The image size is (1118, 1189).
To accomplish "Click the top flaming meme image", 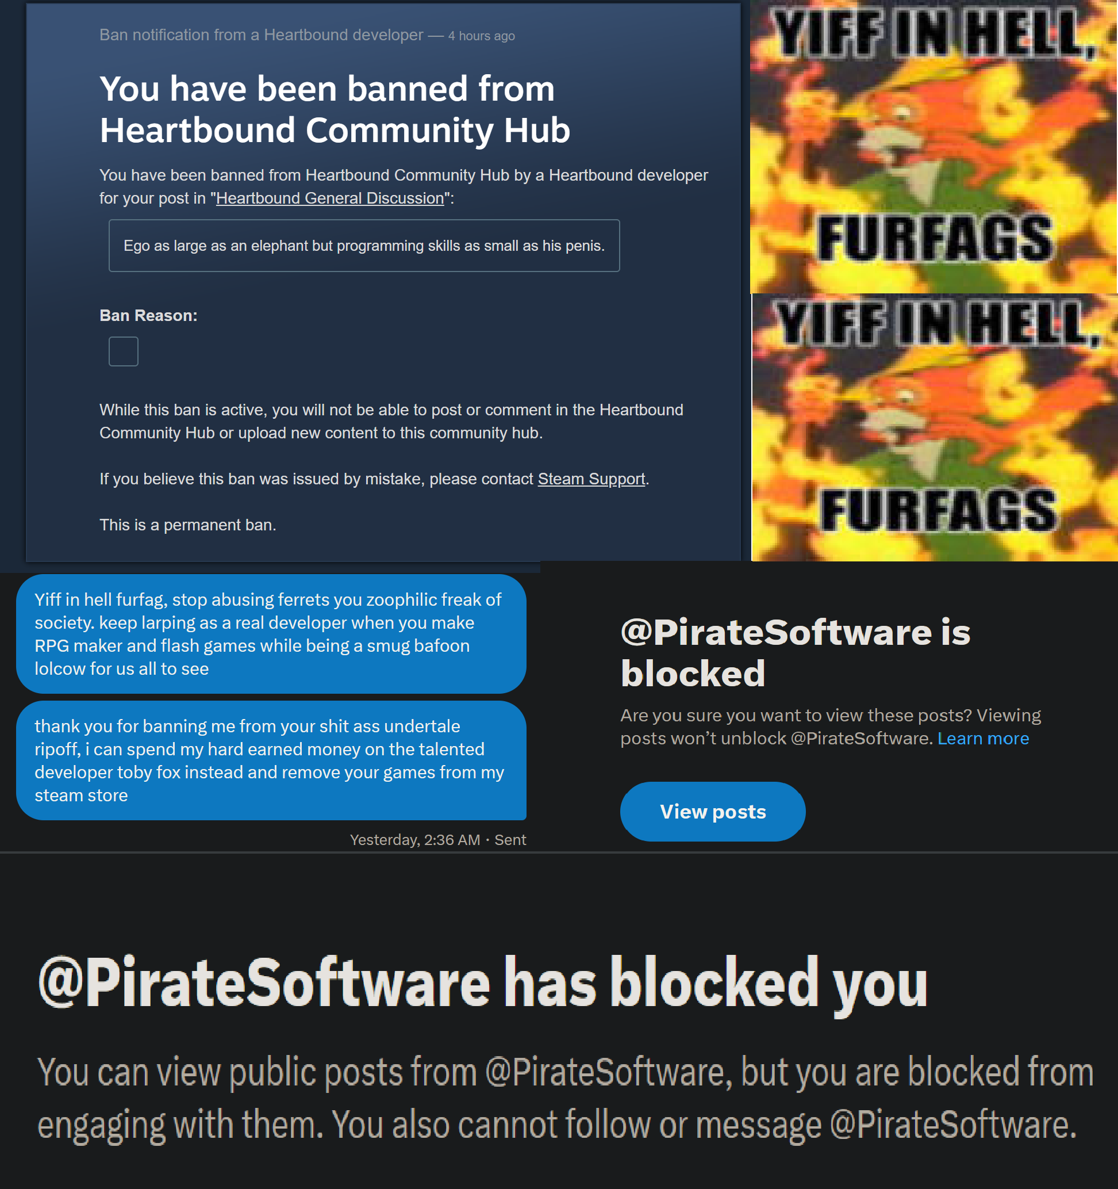I will pos(934,147).
